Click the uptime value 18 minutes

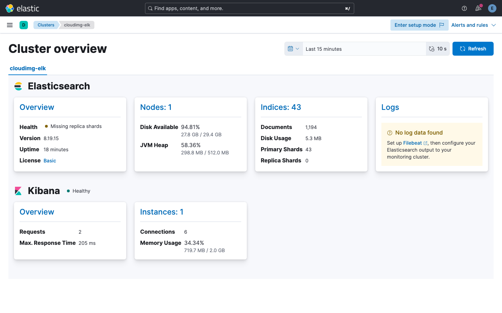click(x=56, y=150)
